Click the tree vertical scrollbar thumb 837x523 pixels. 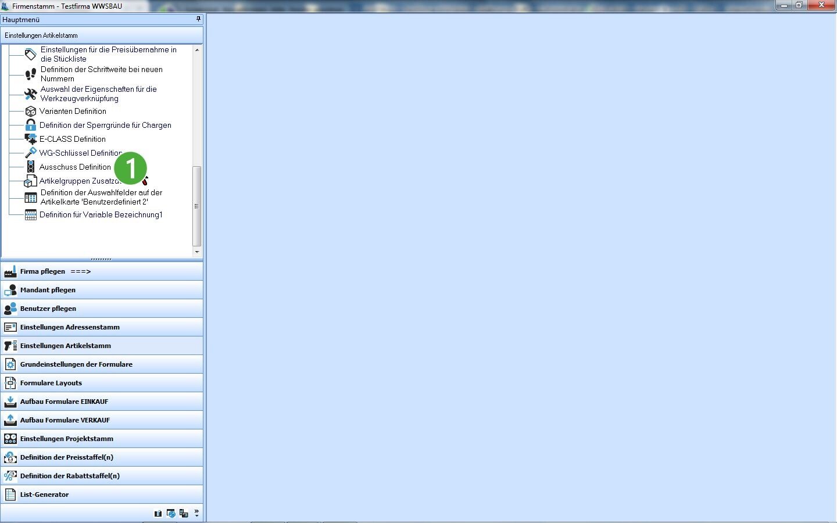pyautogui.click(x=197, y=206)
